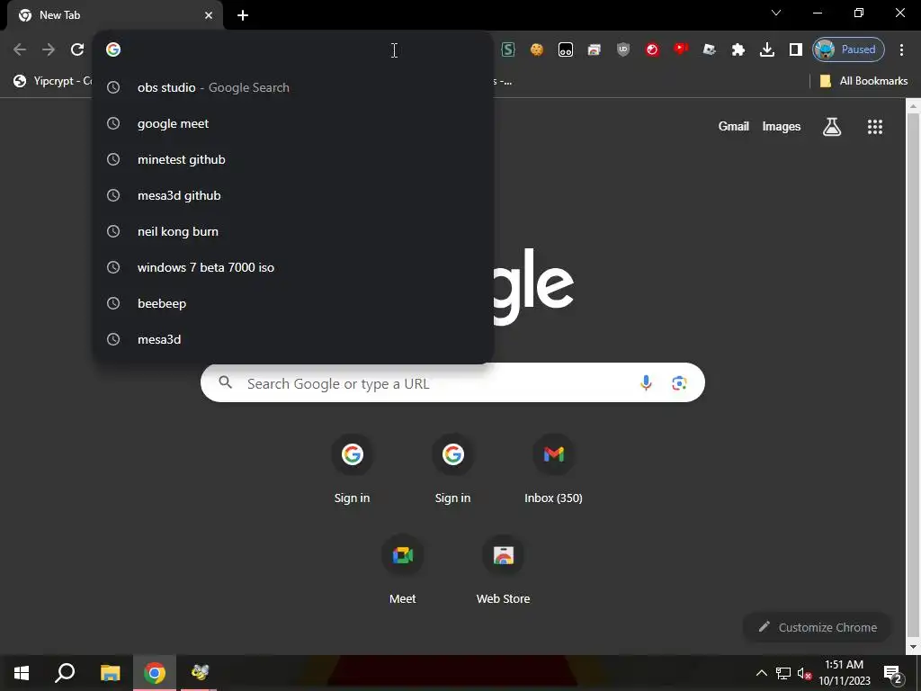
Task: Open the bee app in the taskbar
Action: coord(200,673)
